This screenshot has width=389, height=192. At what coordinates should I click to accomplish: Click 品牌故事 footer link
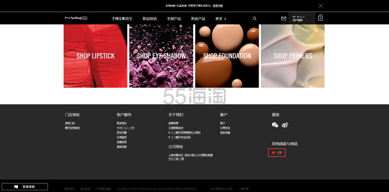pos(173,123)
